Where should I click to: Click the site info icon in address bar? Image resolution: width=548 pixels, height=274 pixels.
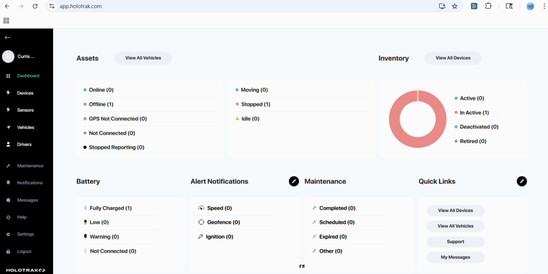pyautogui.click(x=52, y=6)
